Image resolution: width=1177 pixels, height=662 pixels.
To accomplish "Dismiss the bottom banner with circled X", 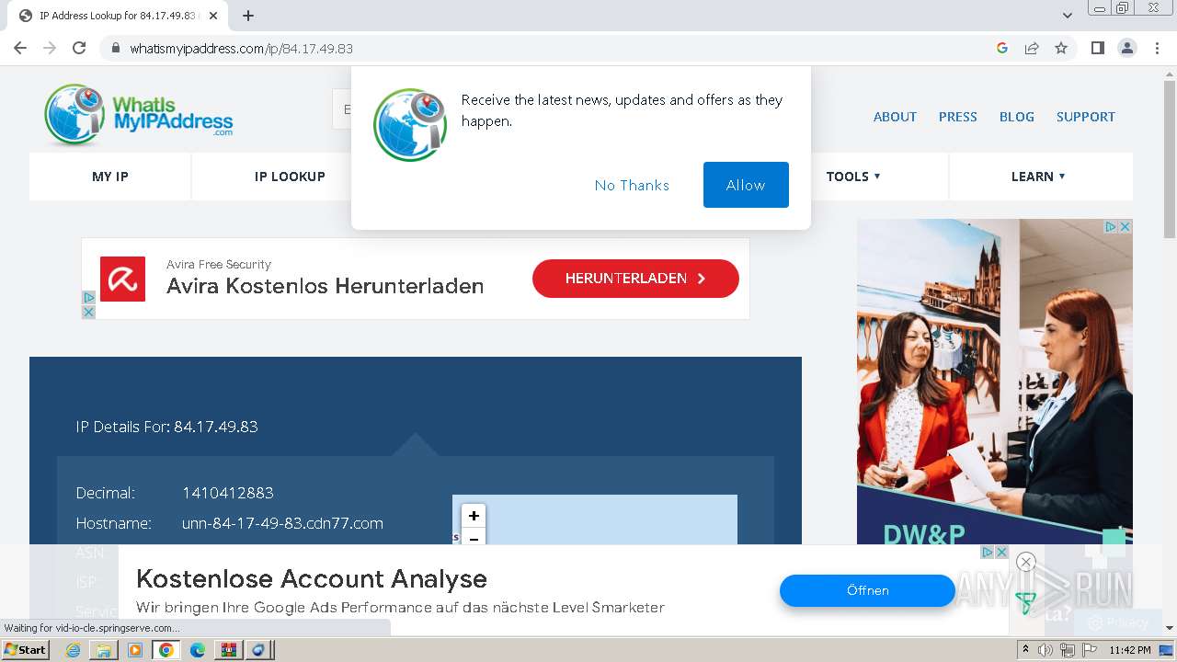I will point(1026,562).
